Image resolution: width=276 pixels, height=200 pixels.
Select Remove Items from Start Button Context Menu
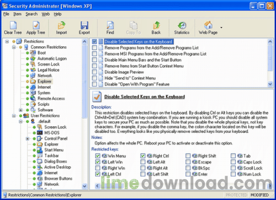pyautogui.click(x=144, y=66)
